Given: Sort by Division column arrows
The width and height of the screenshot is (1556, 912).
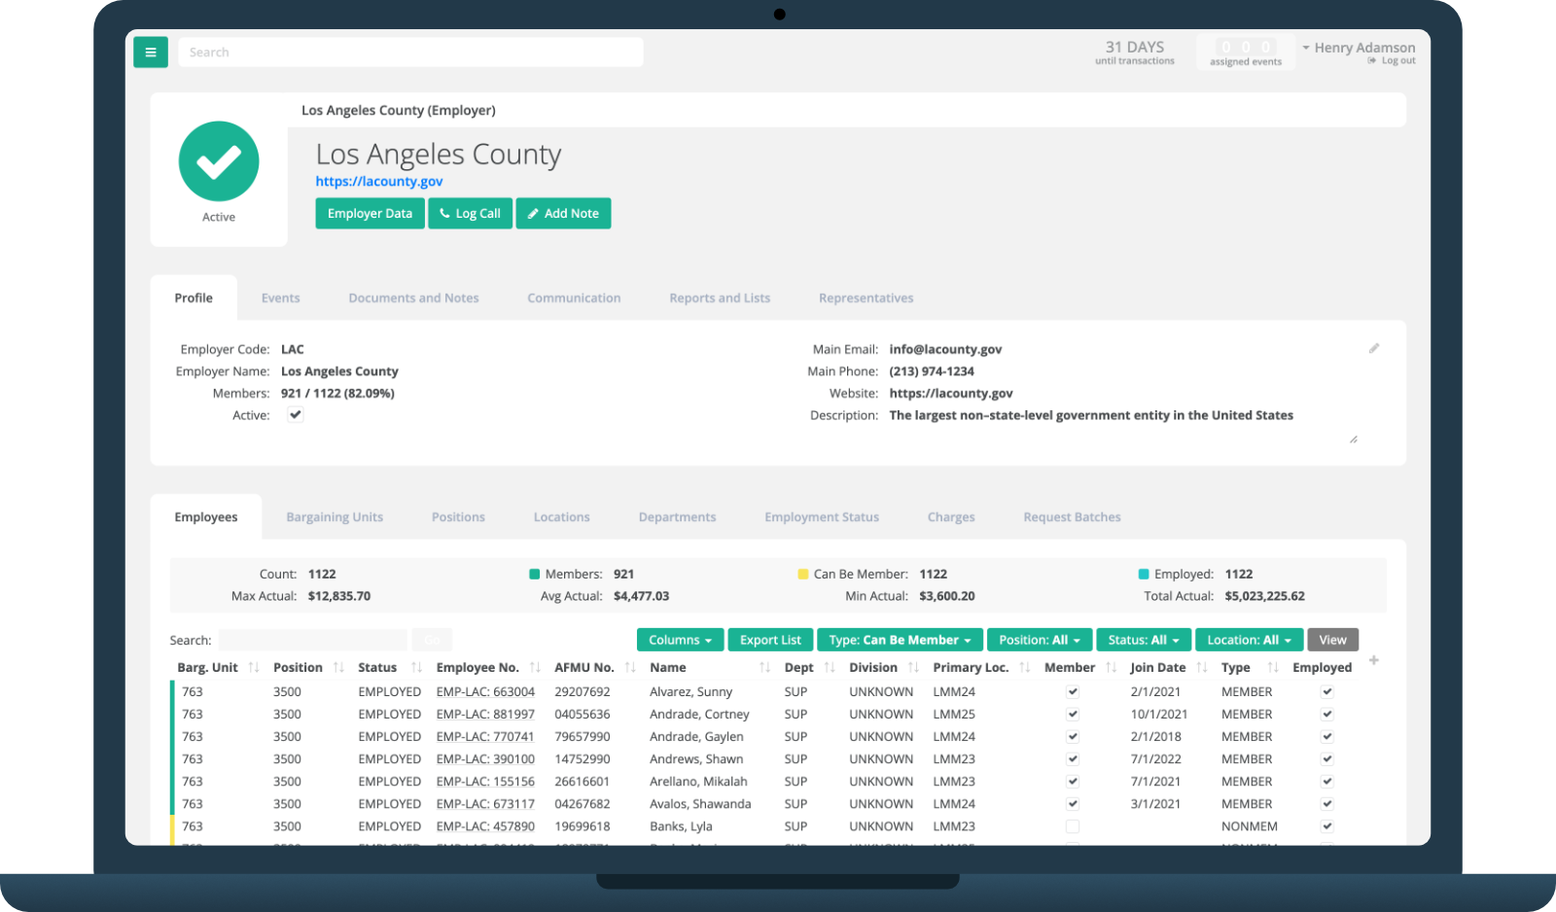Looking at the screenshot, I should click(913, 668).
